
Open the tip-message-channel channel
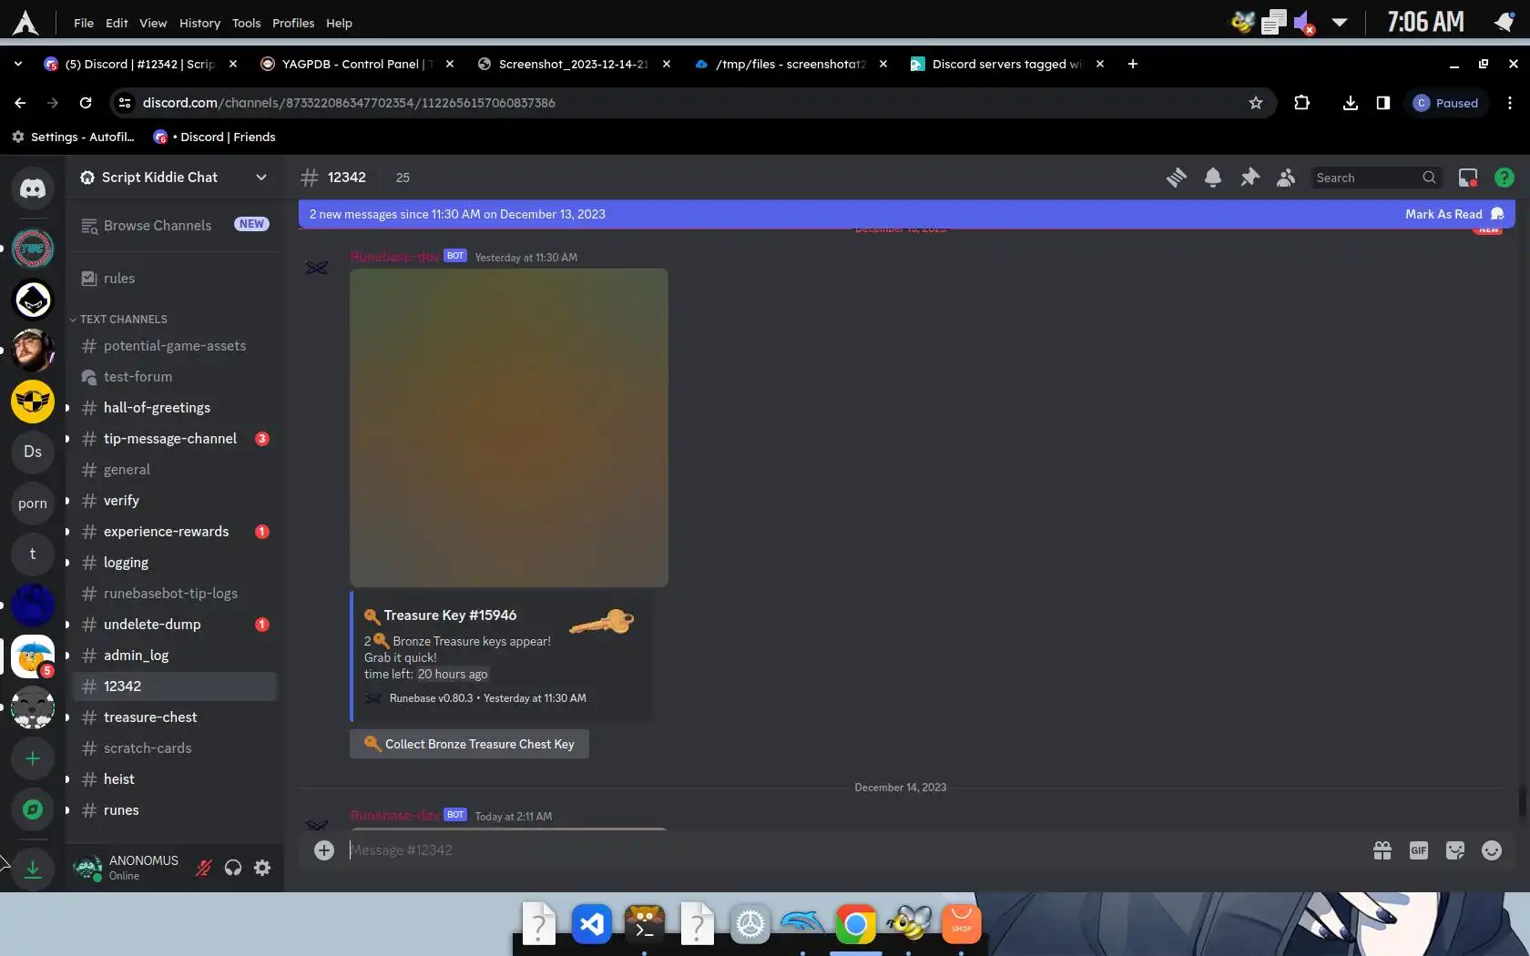[174, 439]
